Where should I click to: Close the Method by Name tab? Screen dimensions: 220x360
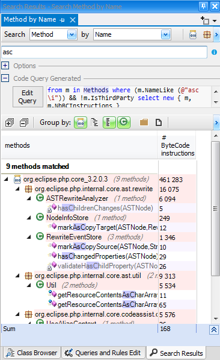(73, 20)
